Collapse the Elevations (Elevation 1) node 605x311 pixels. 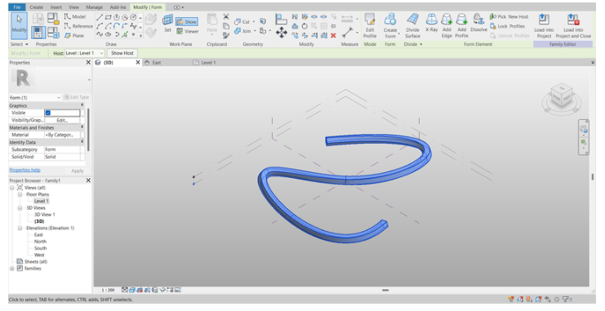coord(20,228)
